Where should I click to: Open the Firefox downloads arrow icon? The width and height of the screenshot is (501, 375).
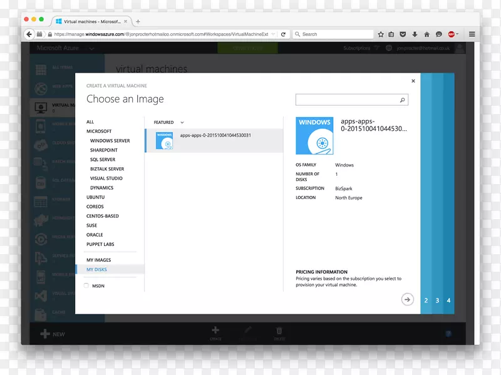[x=415, y=34]
